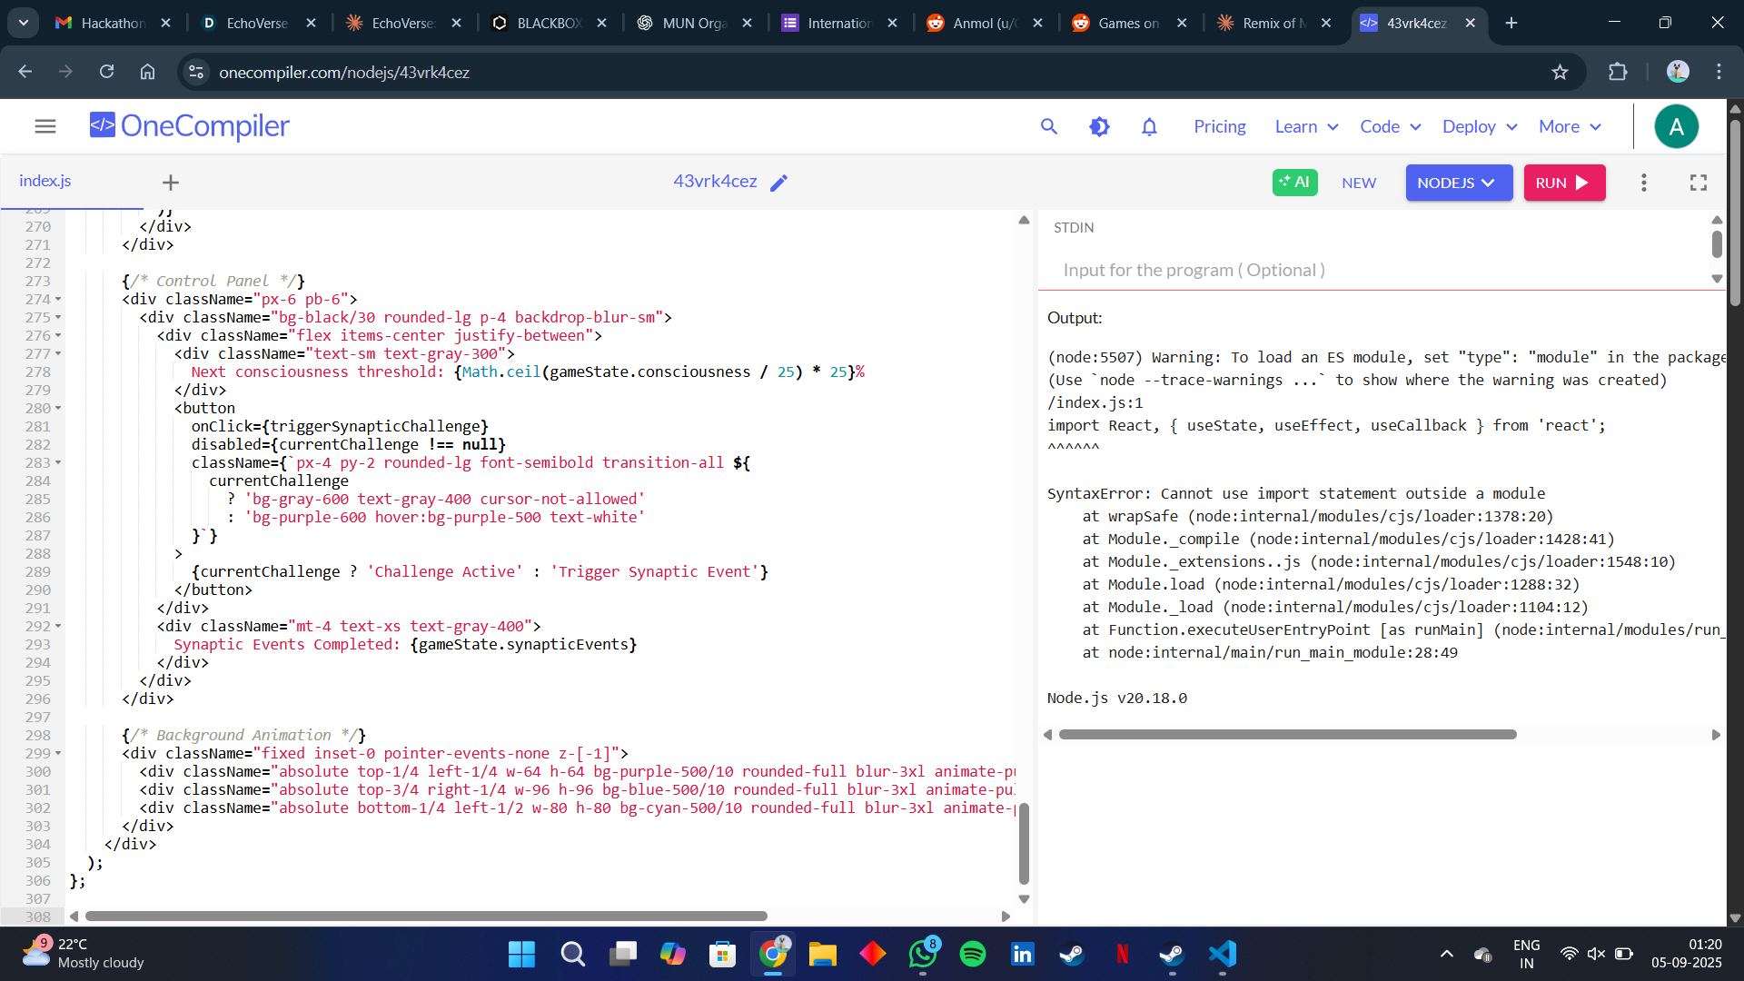Open Spotify from the taskbar
Screen dimensions: 1744x981
point(972,954)
